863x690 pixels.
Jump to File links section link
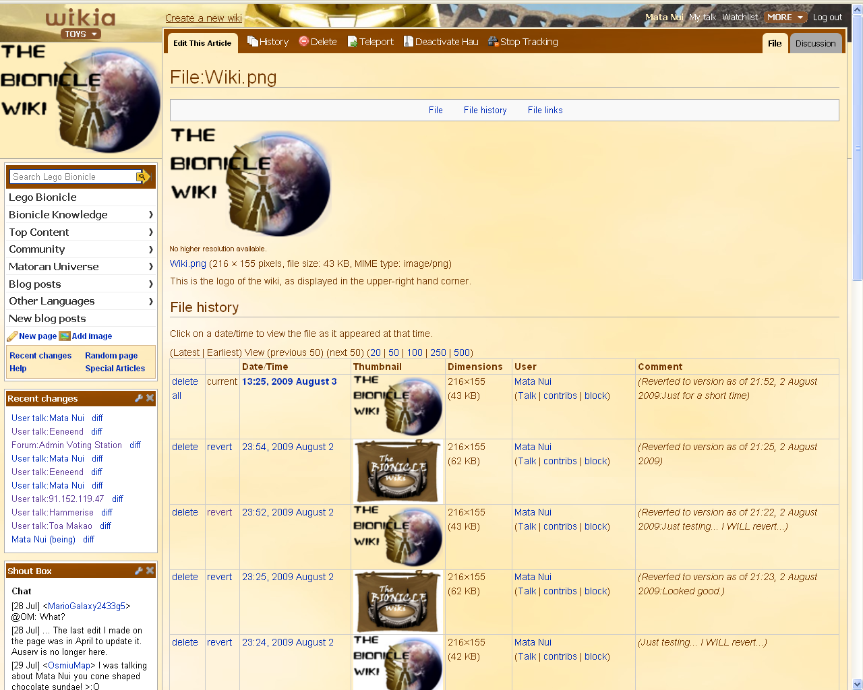545,111
